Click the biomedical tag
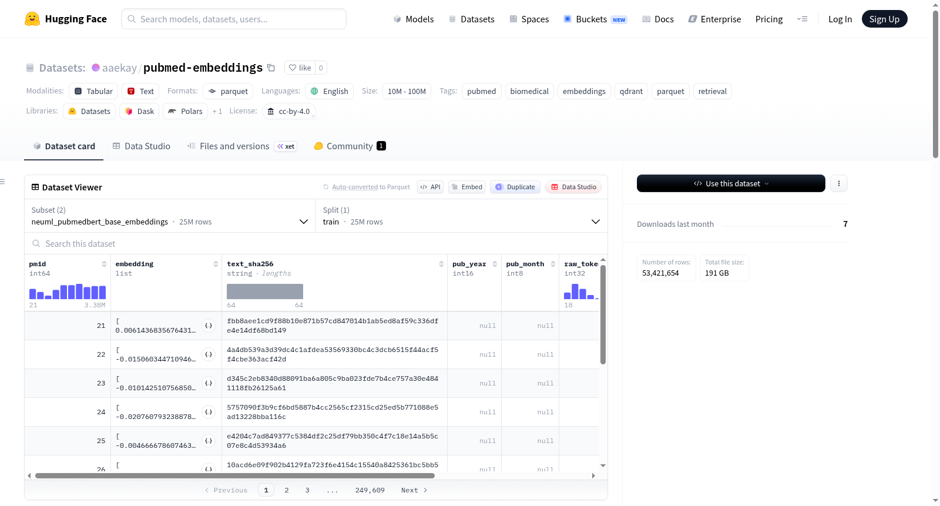The image size is (940, 506). click(529, 91)
